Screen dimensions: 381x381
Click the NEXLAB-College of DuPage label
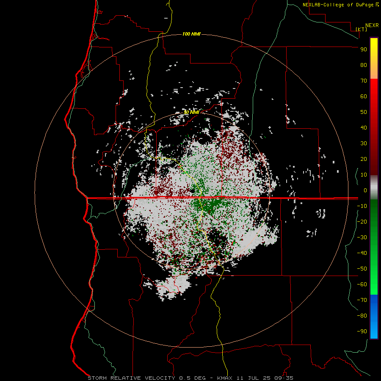click(339, 5)
